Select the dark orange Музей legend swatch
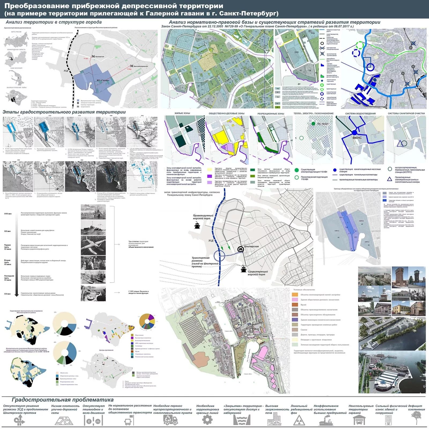This screenshot has width=429, height=429. coord(295,305)
